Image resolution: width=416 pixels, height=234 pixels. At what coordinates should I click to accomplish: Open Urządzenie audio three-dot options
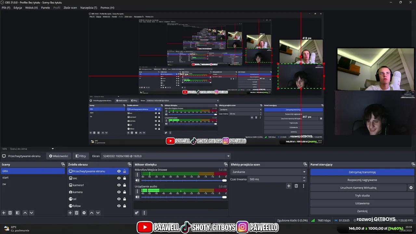137,191
